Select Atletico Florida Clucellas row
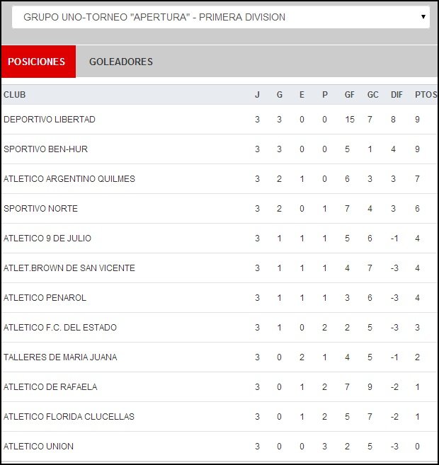 point(69,417)
